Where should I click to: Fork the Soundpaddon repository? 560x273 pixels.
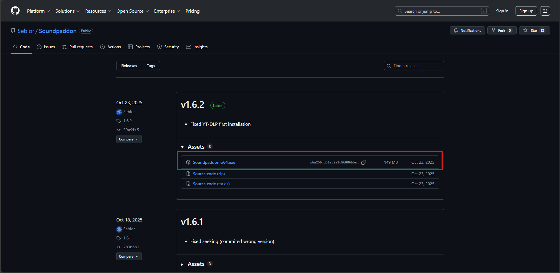point(502,30)
